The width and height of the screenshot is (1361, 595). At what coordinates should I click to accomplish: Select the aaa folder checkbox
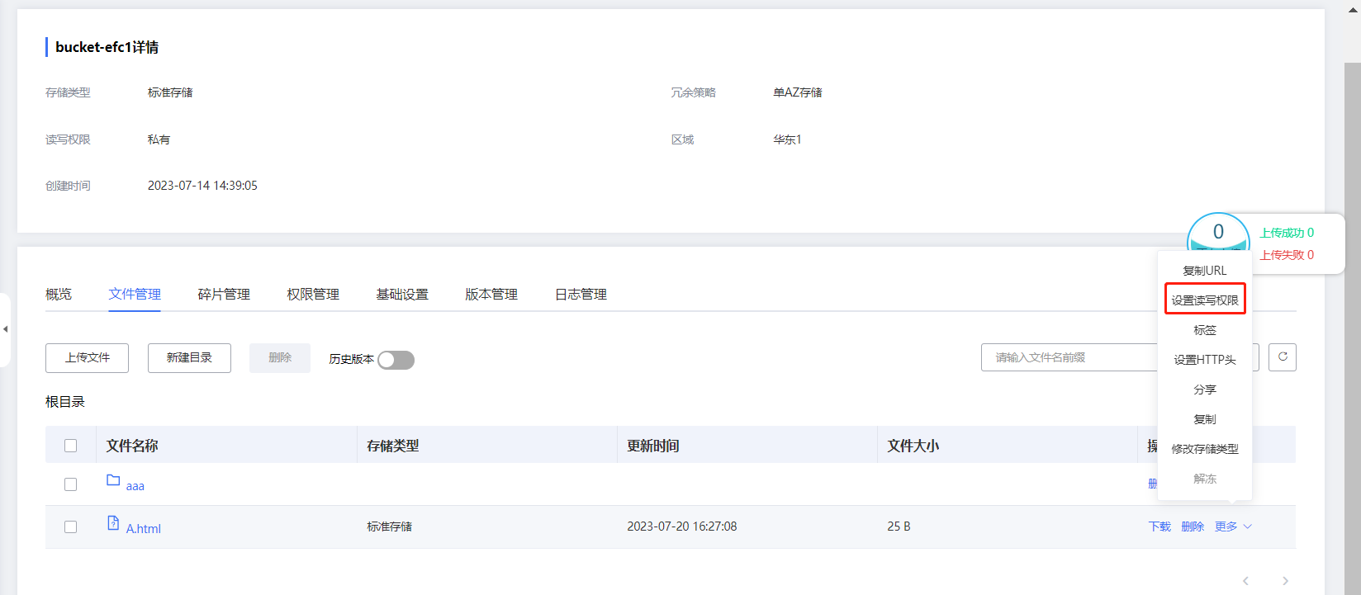click(x=71, y=484)
